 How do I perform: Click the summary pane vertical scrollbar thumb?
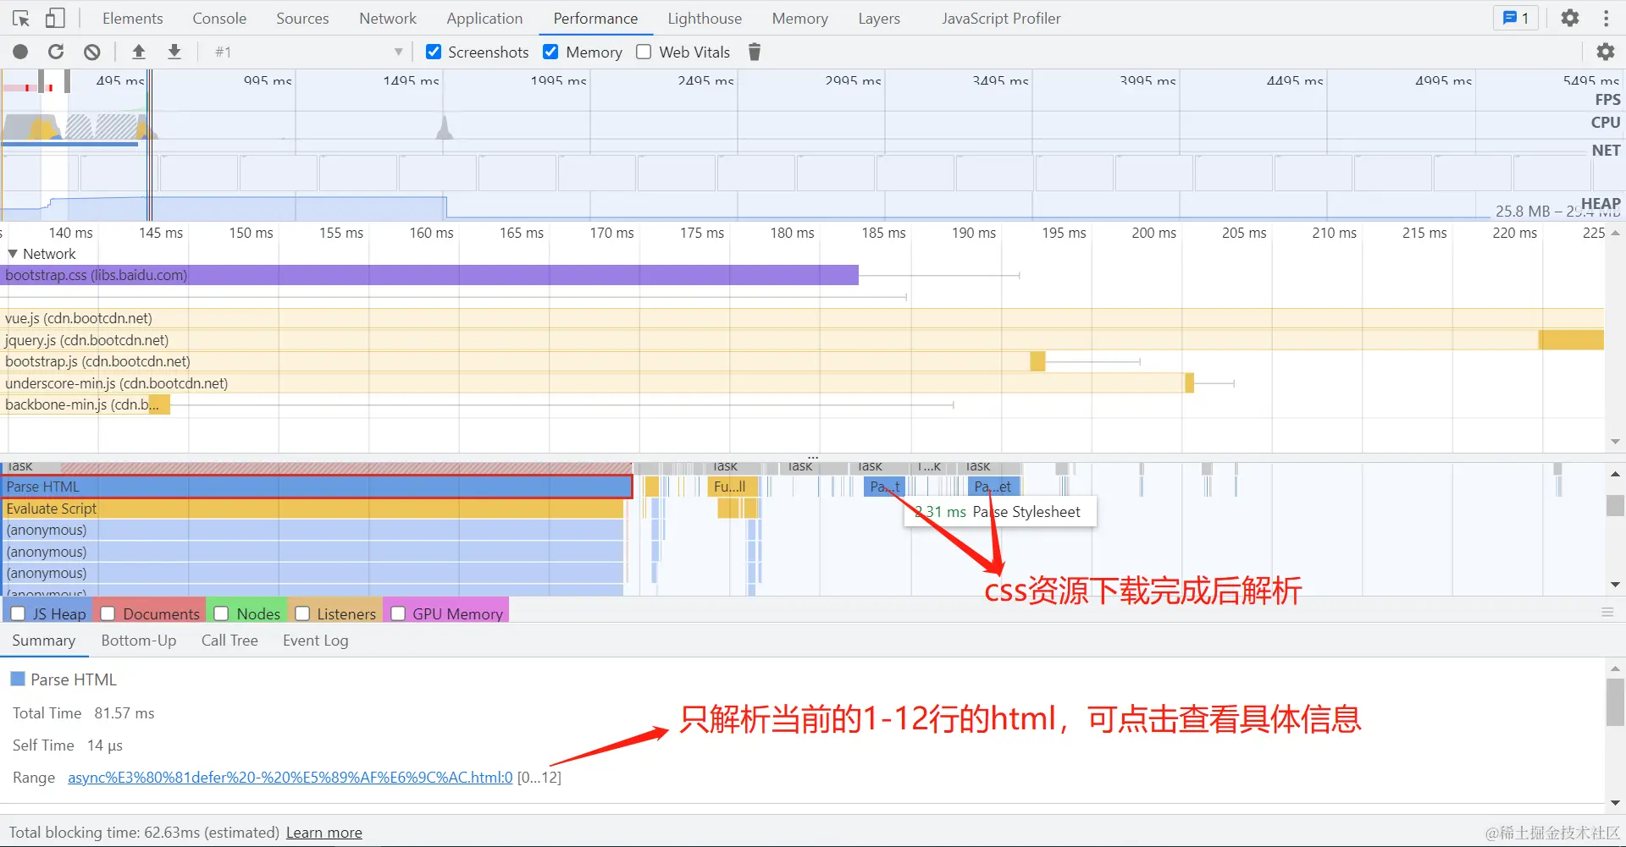1615,702
